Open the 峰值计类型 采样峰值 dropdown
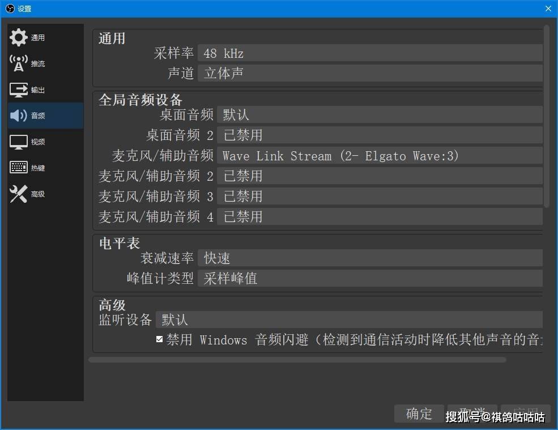 pyautogui.click(x=370, y=278)
